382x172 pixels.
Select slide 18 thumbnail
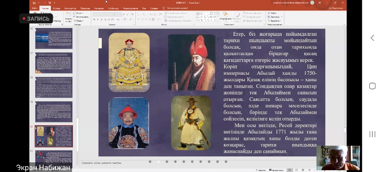click(x=54, y=87)
